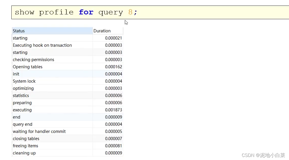Select the 'statistics' status cell

[52, 96]
